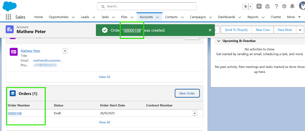The image size is (305, 131).
Task: Open the Mathew Peter contact link
Action: (31, 51)
